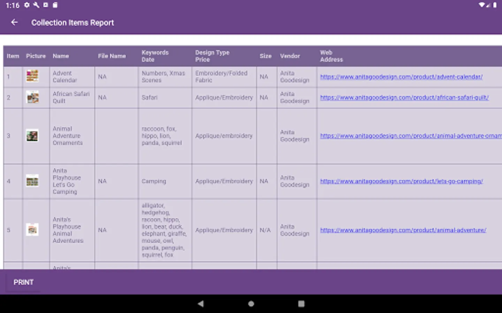The width and height of the screenshot is (502, 313).
Task: Tap the wrench icon in status bar
Action: click(x=36, y=5)
